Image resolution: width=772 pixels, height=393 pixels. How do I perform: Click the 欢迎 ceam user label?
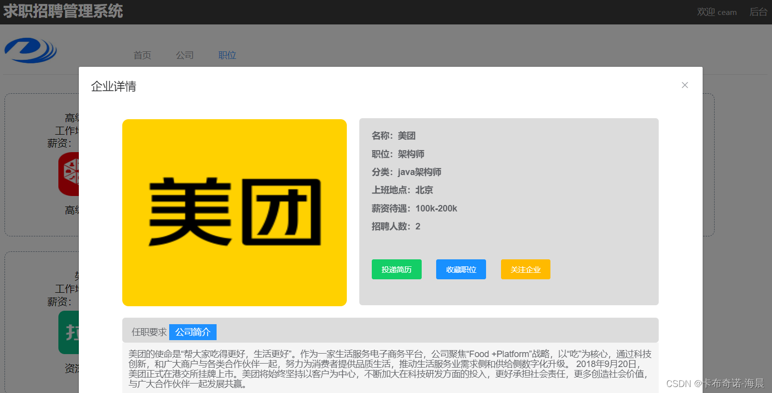tap(717, 12)
